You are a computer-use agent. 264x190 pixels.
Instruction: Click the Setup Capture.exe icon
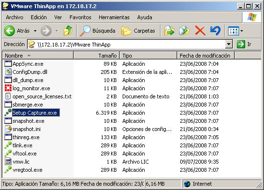click(x=8, y=113)
